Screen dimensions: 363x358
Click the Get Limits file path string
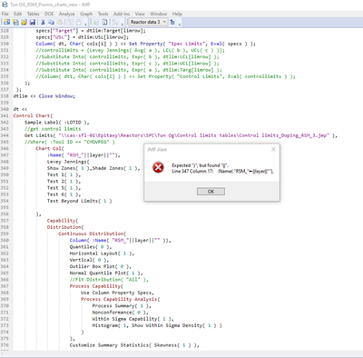[x=194, y=135]
